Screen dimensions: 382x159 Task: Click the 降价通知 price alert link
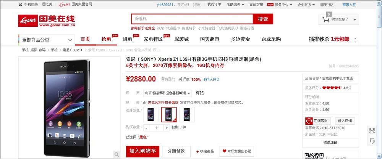click(168, 79)
